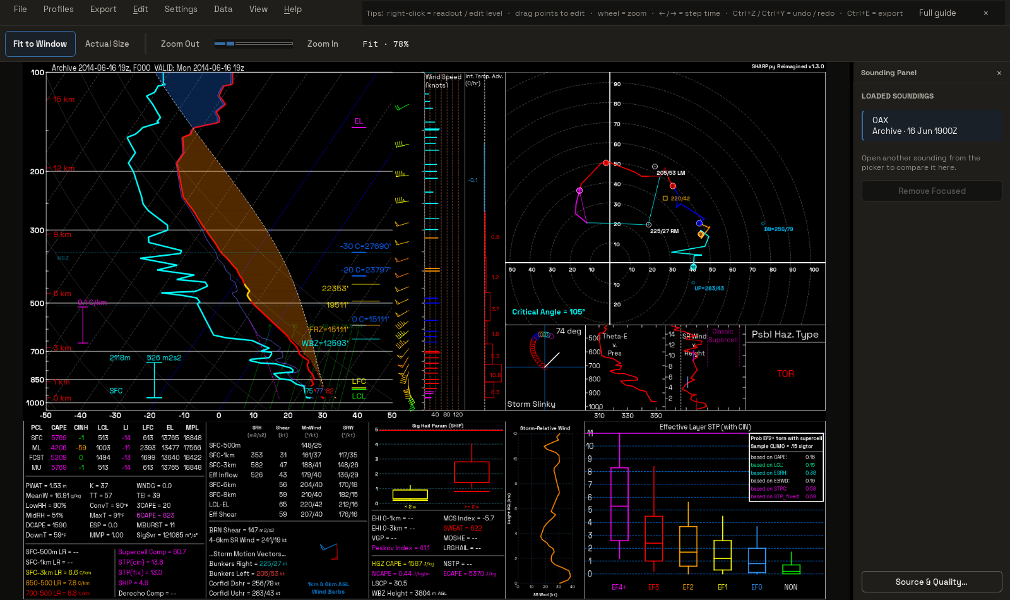Click the Psbl Haz. Type heading

tap(785, 335)
